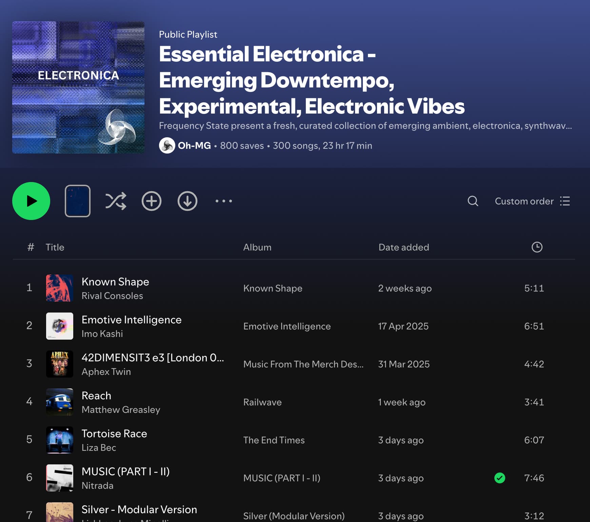Select the track Tortoise Race
Screen dimensions: 590x522
[114, 434]
